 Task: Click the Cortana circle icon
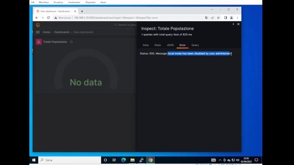(105, 160)
